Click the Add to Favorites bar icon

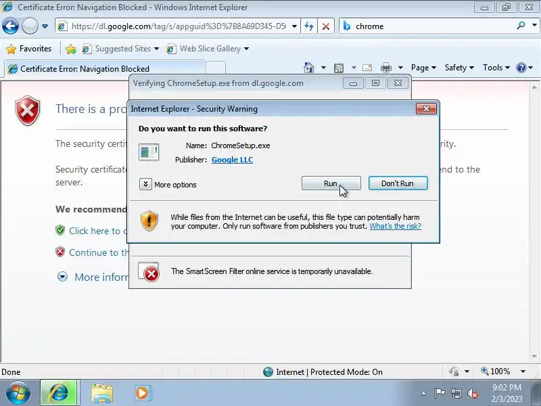(71, 49)
